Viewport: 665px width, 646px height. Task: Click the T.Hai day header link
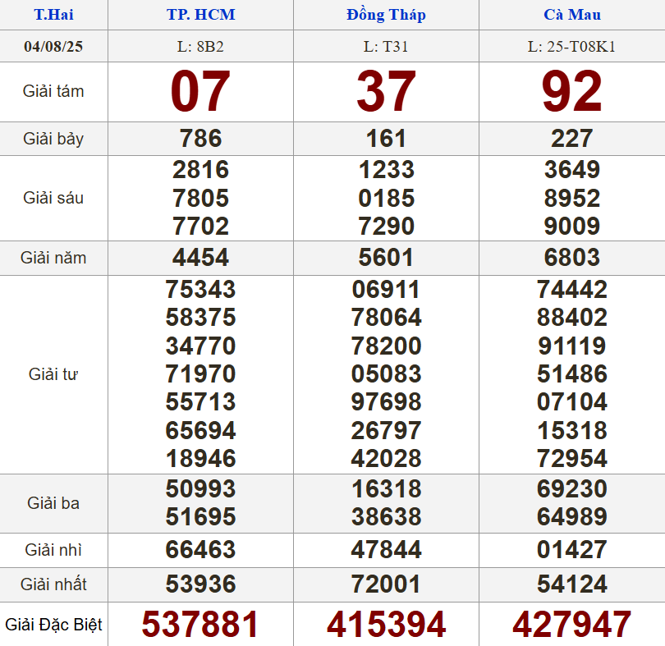53,15
